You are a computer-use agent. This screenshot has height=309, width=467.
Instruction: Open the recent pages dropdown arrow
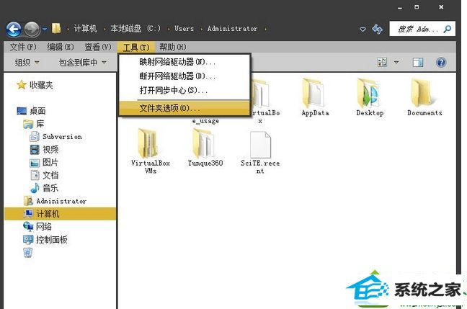tap(45, 29)
